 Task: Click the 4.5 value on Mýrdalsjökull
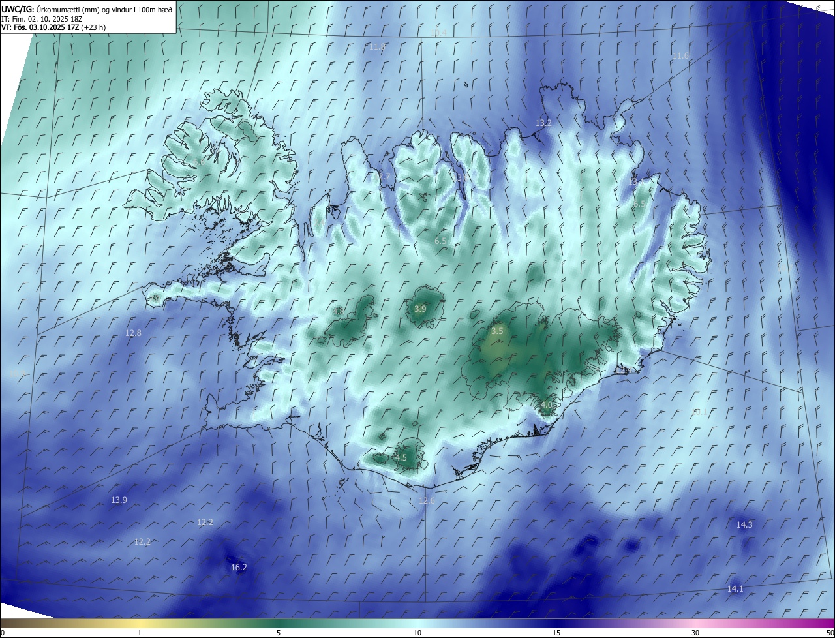point(401,458)
